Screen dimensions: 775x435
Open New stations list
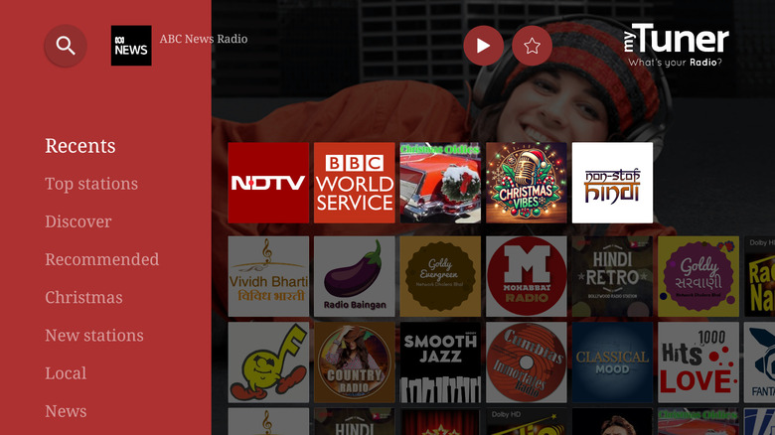click(x=94, y=335)
